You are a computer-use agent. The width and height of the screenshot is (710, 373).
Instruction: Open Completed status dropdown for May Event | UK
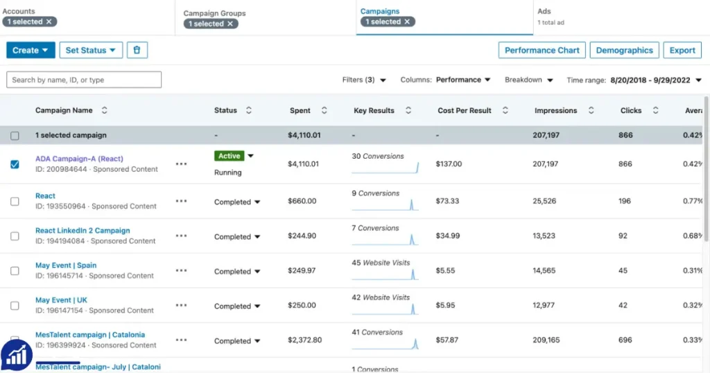[237, 306]
